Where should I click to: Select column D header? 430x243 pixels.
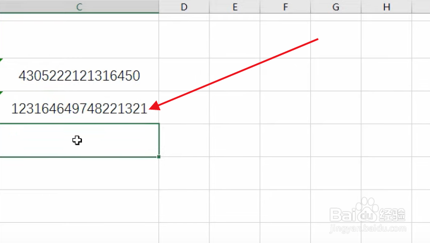point(184,7)
